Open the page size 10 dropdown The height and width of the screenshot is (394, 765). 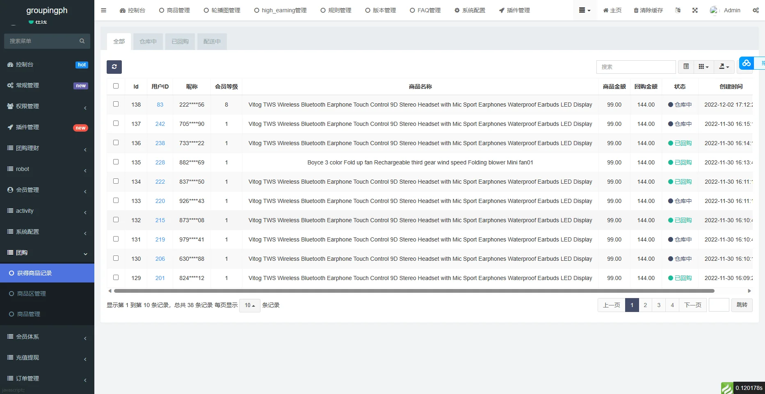[249, 305]
